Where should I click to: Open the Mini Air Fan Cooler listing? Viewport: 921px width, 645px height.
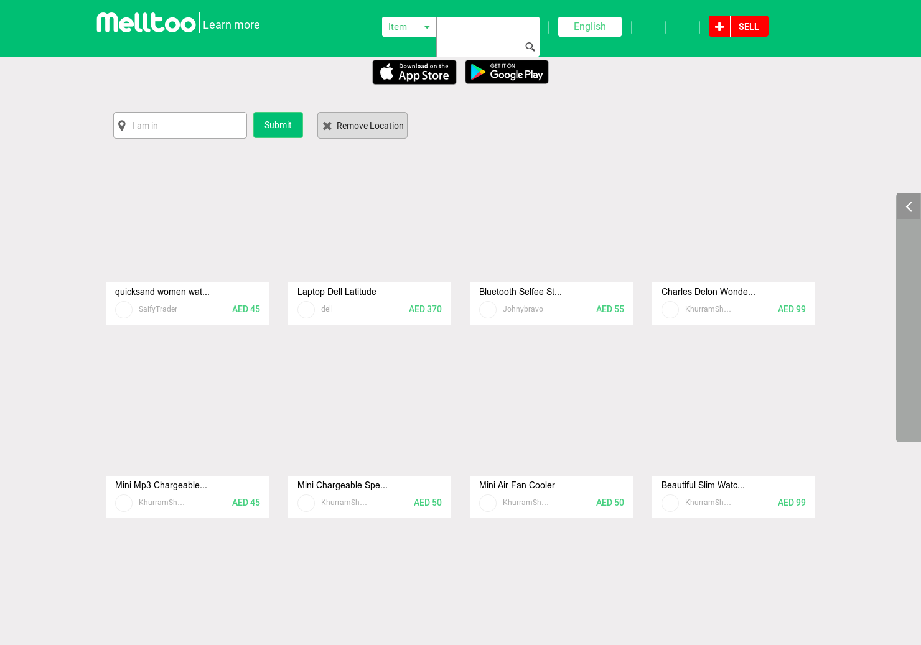point(517,485)
